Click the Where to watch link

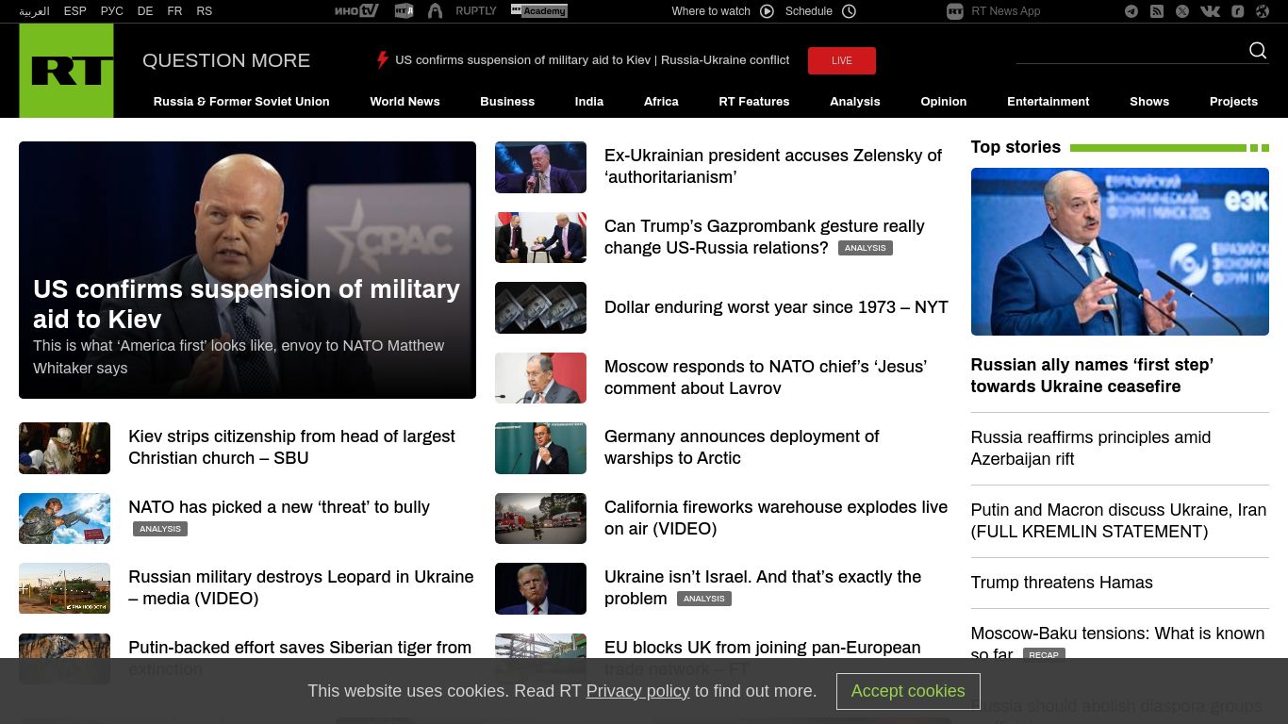(x=711, y=11)
